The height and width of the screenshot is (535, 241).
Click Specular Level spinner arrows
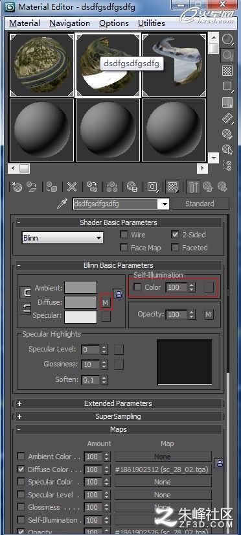point(104,350)
